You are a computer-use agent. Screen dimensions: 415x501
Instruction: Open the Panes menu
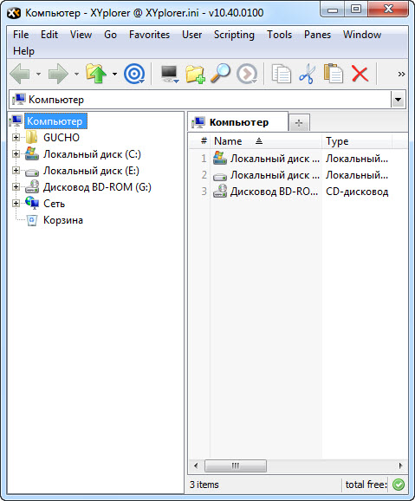click(x=317, y=35)
